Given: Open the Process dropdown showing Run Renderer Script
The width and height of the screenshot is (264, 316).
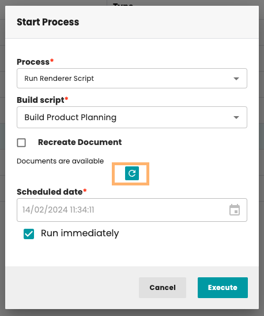Looking at the screenshot, I should tap(132, 78).
